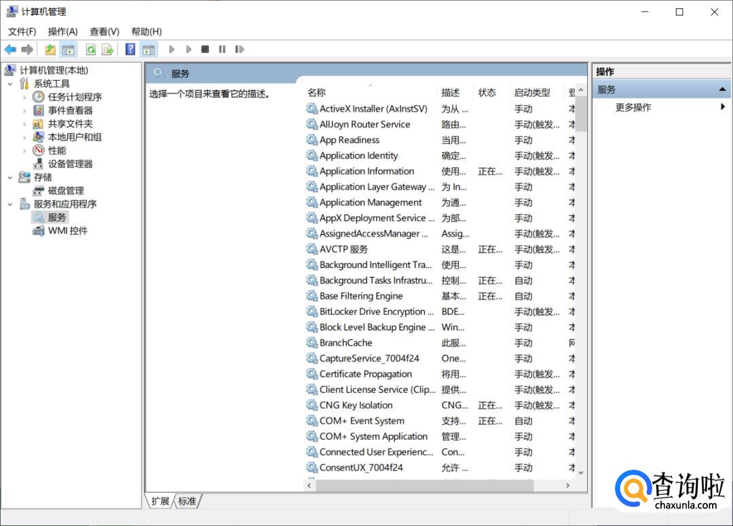The width and height of the screenshot is (733, 526).
Task: Select Device Manager (设备管理器) tree node
Action: pyautogui.click(x=70, y=164)
